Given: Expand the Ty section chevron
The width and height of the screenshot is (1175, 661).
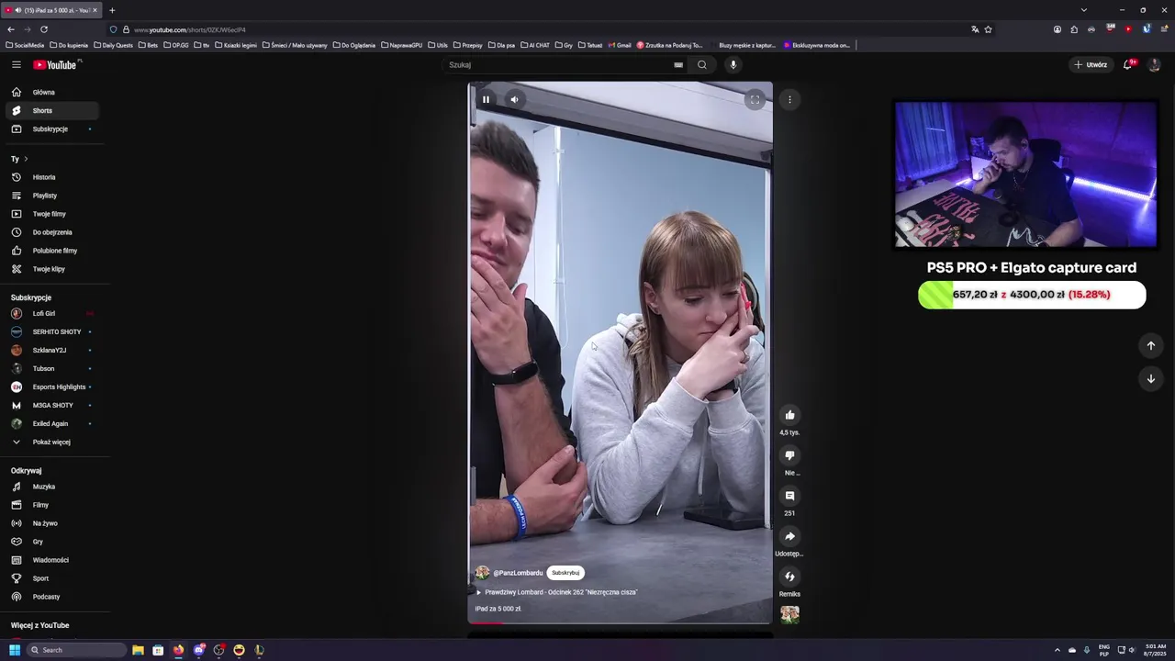Looking at the screenshot, I should pos(26,159).
